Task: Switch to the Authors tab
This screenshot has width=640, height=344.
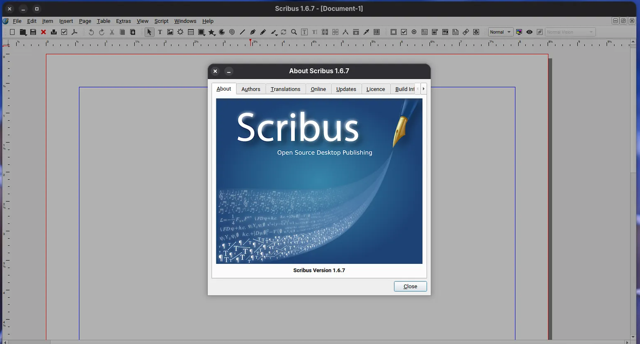Action: [x=251, y=89]
